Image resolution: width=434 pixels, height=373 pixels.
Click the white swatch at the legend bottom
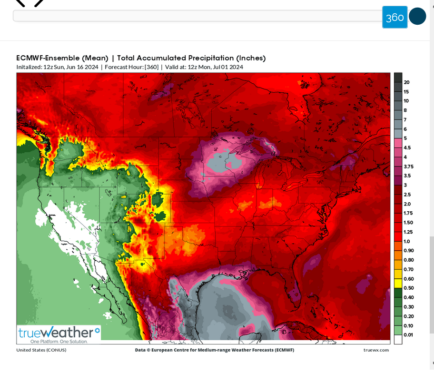tap(398, 340)
